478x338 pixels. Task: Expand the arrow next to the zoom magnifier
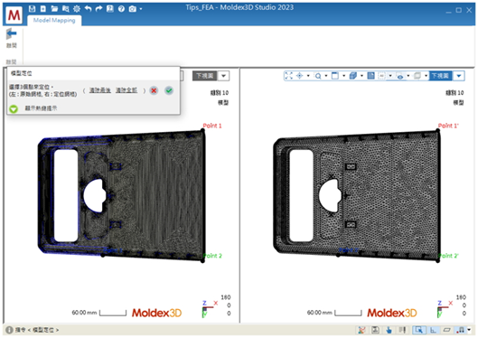[x=326, y=76]
